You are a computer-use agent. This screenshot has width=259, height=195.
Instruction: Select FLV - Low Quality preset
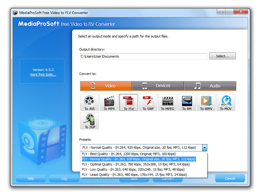pyautogui.click(x=144, y=169)
